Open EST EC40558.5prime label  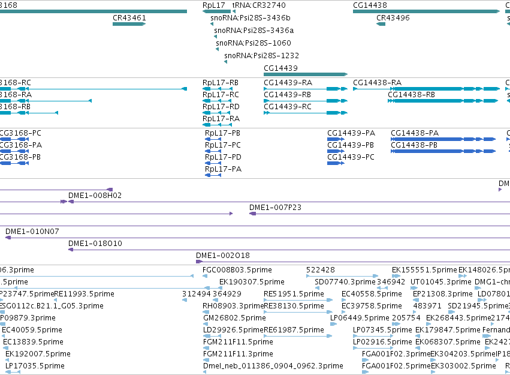(x=372, y=294)
